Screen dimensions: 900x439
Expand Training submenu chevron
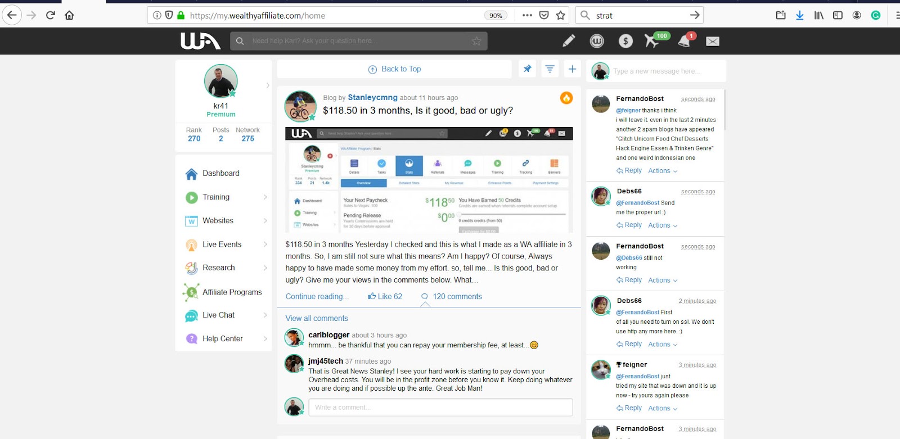pyautogui.click(x=265, y=197)
